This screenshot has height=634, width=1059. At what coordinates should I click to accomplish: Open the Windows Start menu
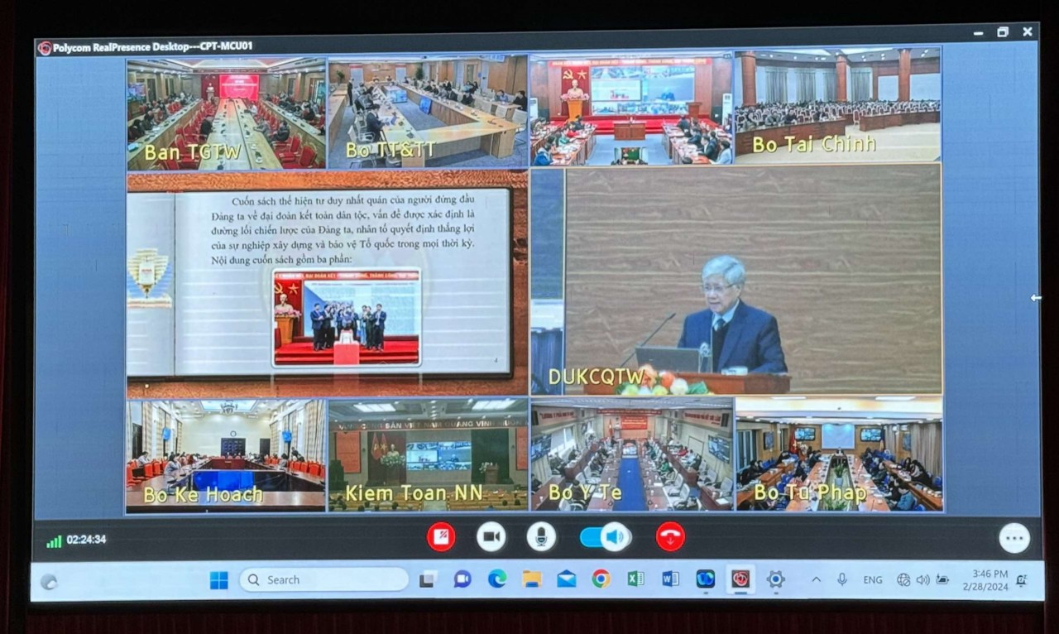pyautogui.click(x=219, y=580)
